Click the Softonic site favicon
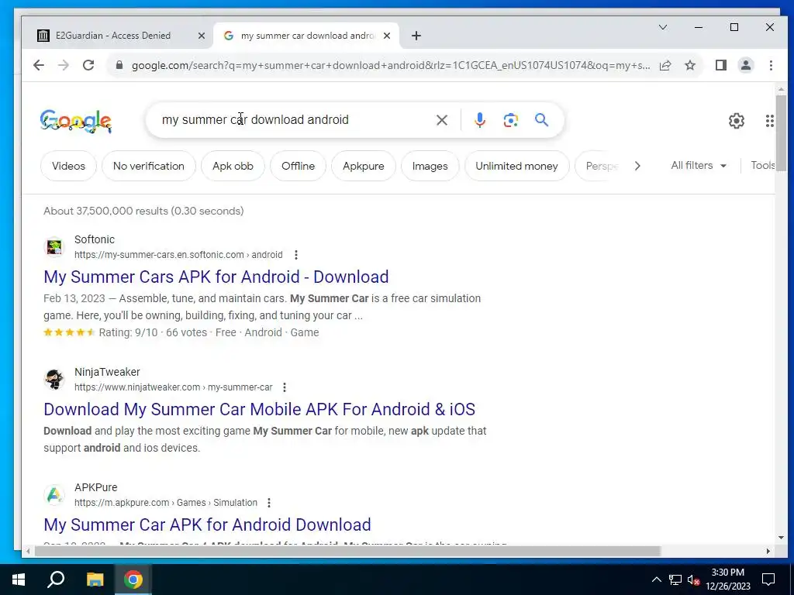 (54, 247)
